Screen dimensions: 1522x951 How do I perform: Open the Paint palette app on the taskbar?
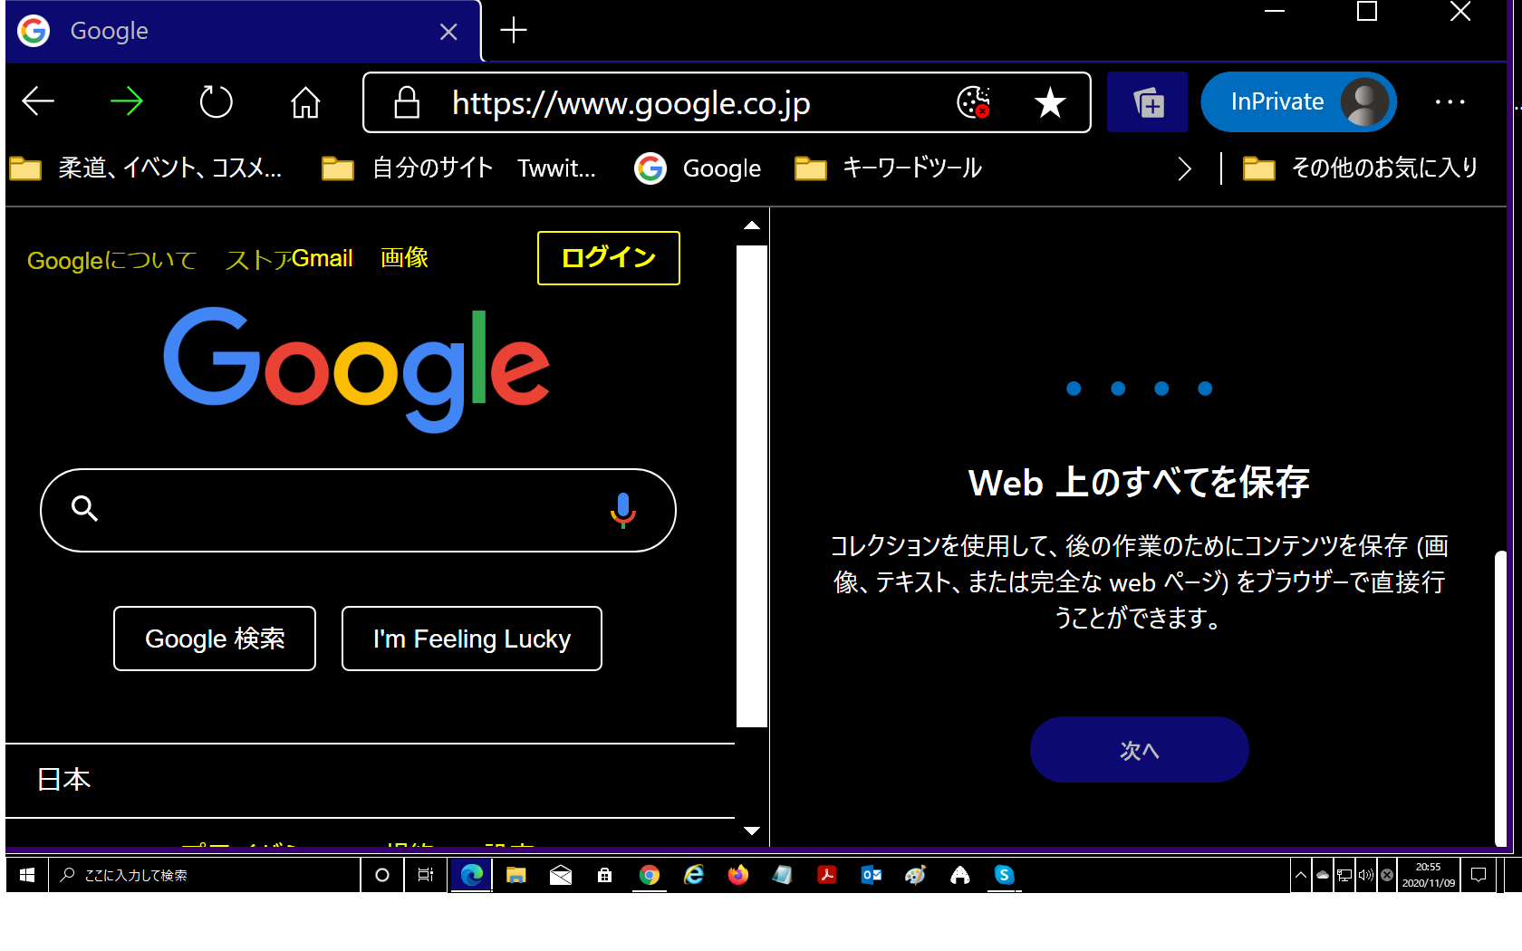tap(916, 875)
